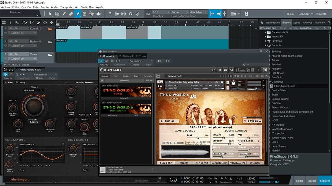Click Check for updates link in FilterShaper
The width and height of the screenshot is (332, 186).
click(x=141, y=181)
